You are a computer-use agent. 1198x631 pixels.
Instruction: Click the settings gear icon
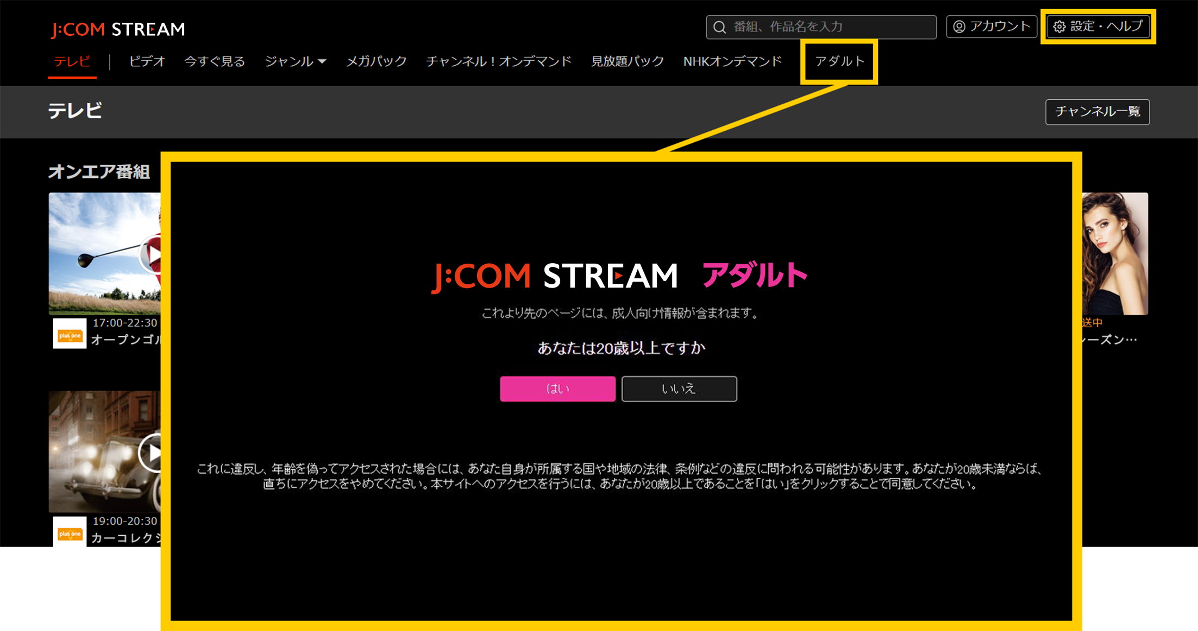click(1059, 27)
